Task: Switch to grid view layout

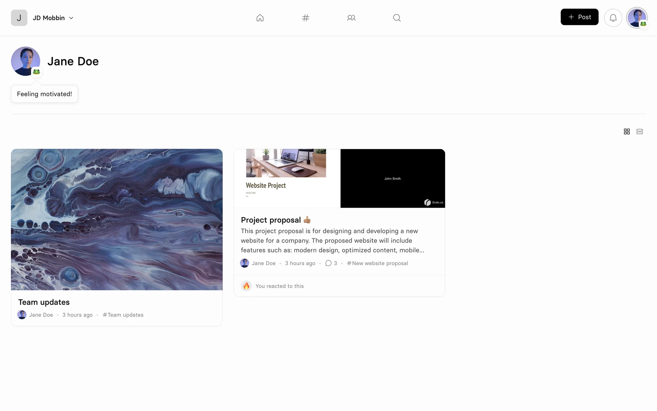Action: (x=627, y=132)
